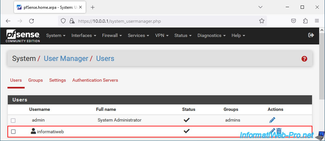Click the browser forward arrow

tap(20, 21)
